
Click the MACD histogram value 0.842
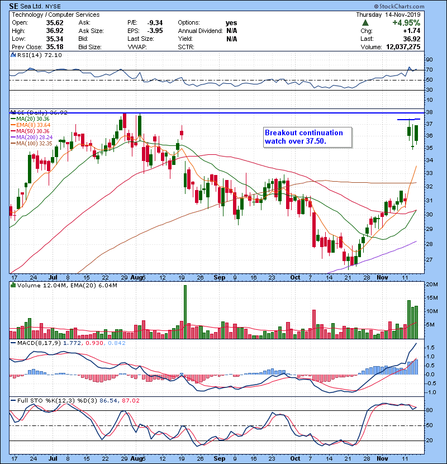pyautogui.click(x=117, y=343)
